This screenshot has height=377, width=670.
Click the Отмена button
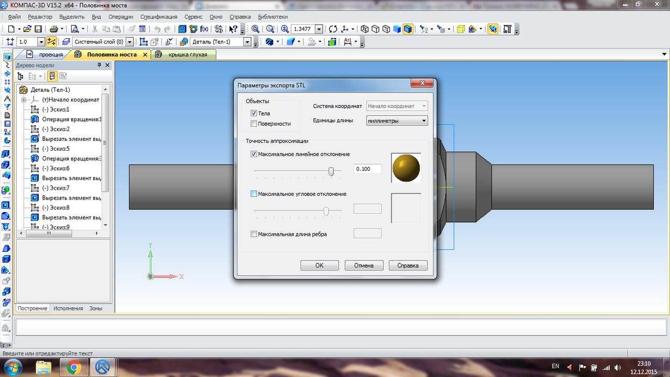[364, 265]
